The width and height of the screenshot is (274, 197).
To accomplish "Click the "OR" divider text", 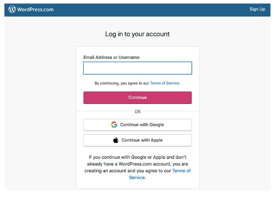I will 137,112.
